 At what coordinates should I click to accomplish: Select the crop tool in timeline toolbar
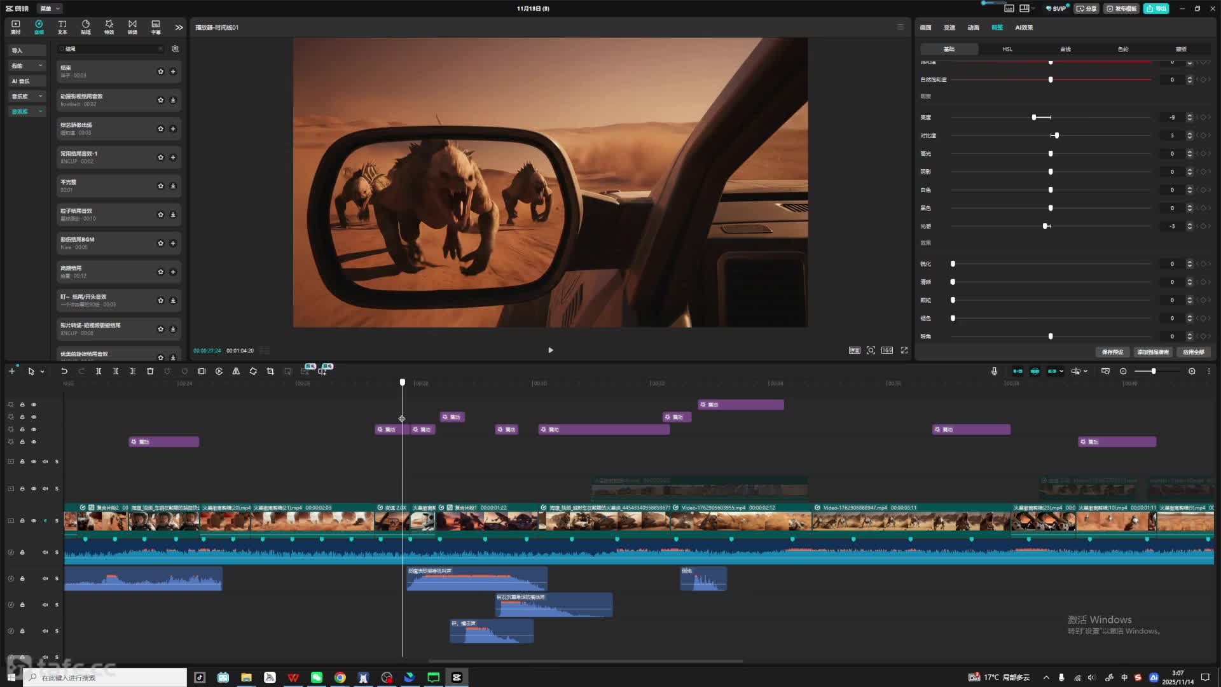click(270, 371)
